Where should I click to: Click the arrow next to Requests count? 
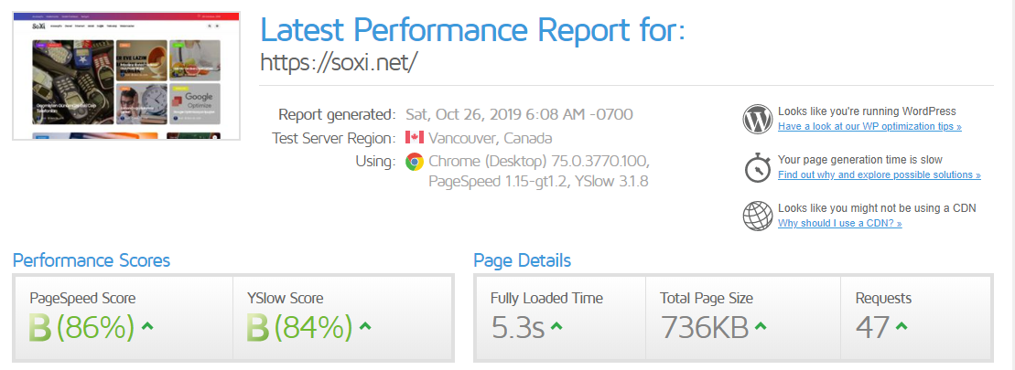click(902, 326)
